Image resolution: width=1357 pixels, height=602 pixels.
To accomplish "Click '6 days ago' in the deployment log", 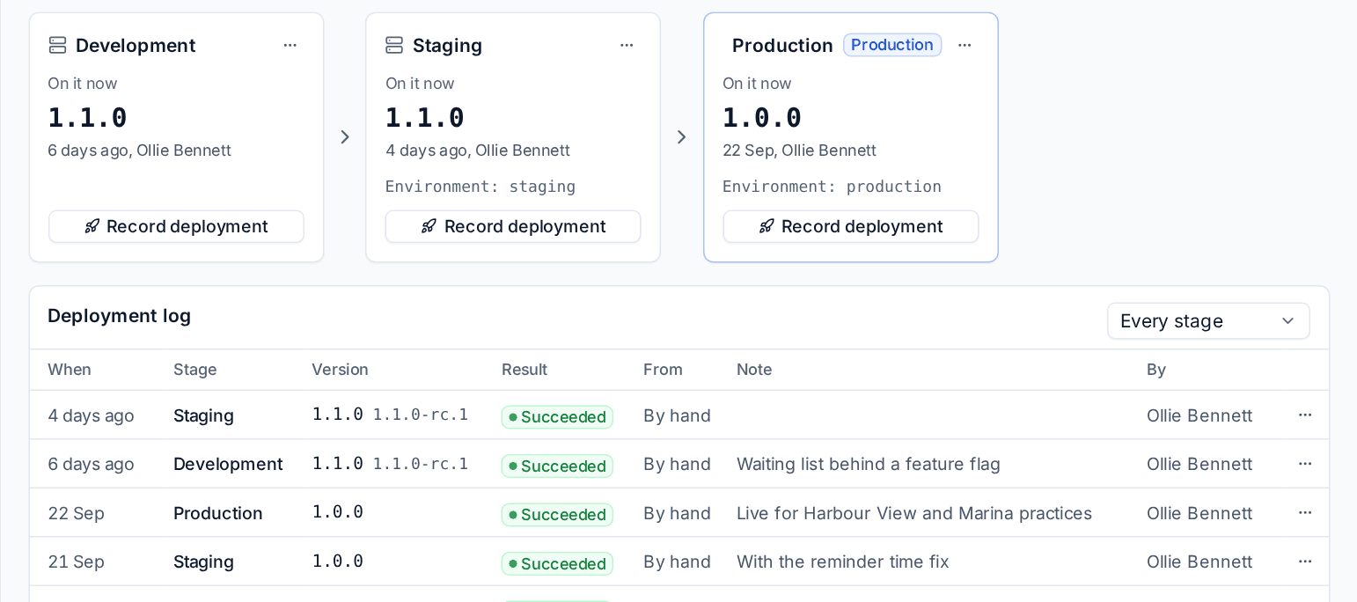I will (x=91, y=464).
